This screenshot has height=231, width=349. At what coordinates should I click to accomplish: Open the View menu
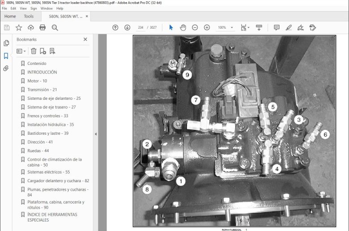pyautogui.click(x=23, y=9)
